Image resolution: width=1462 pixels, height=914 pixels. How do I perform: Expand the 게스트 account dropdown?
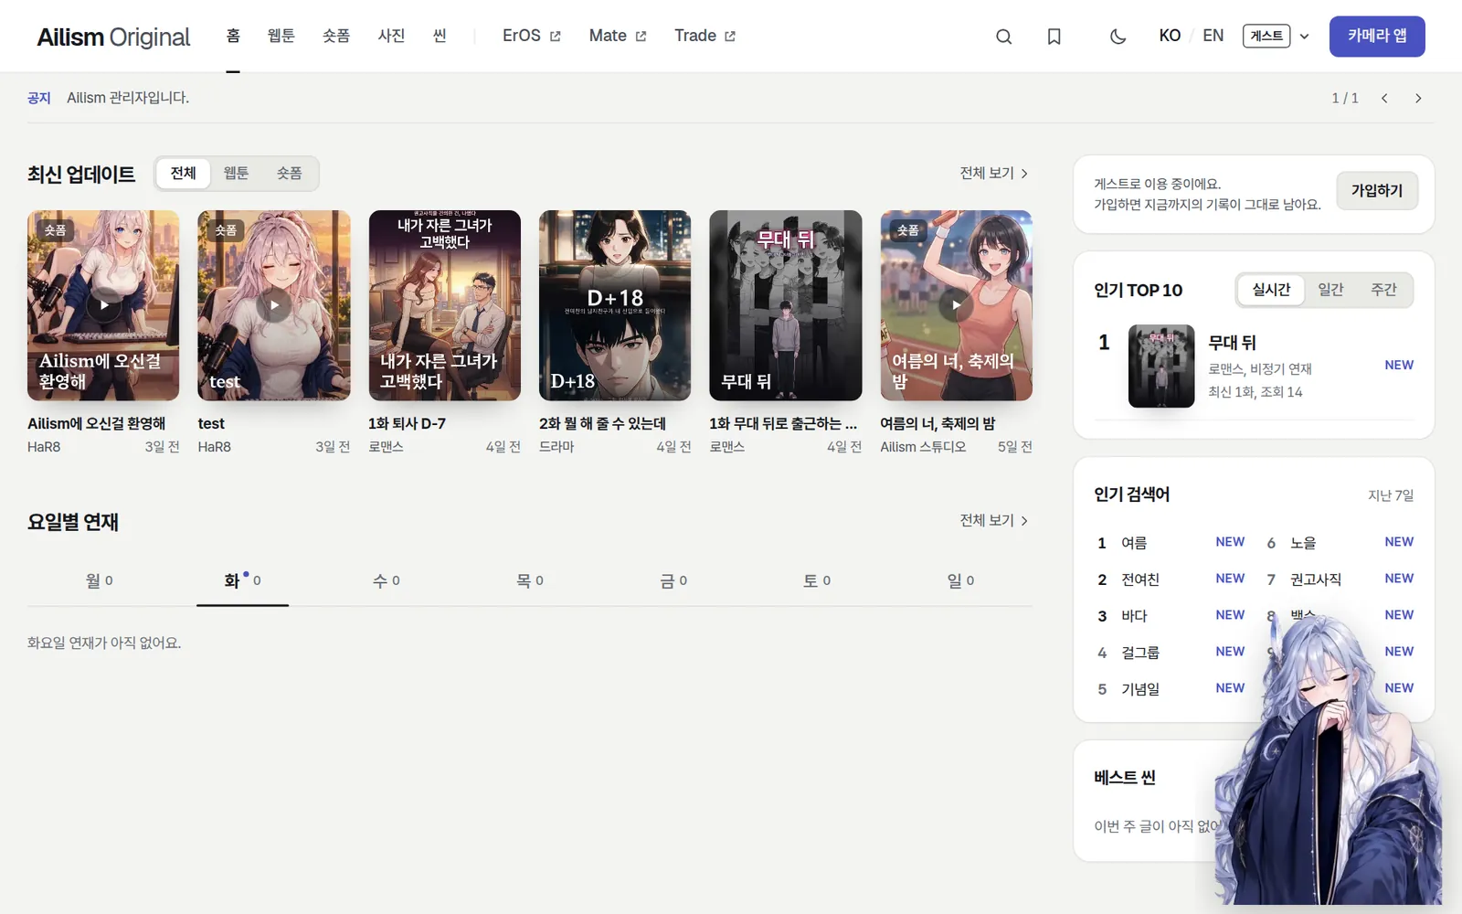(1277, 36)
